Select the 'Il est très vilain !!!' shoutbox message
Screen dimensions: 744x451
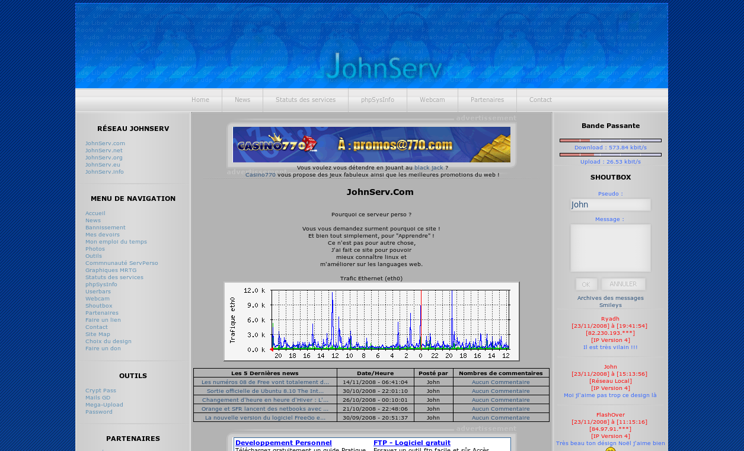611,347
